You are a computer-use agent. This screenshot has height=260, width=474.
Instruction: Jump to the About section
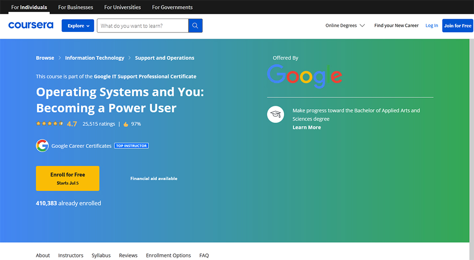pyautogui.click(x=43, y=255)
